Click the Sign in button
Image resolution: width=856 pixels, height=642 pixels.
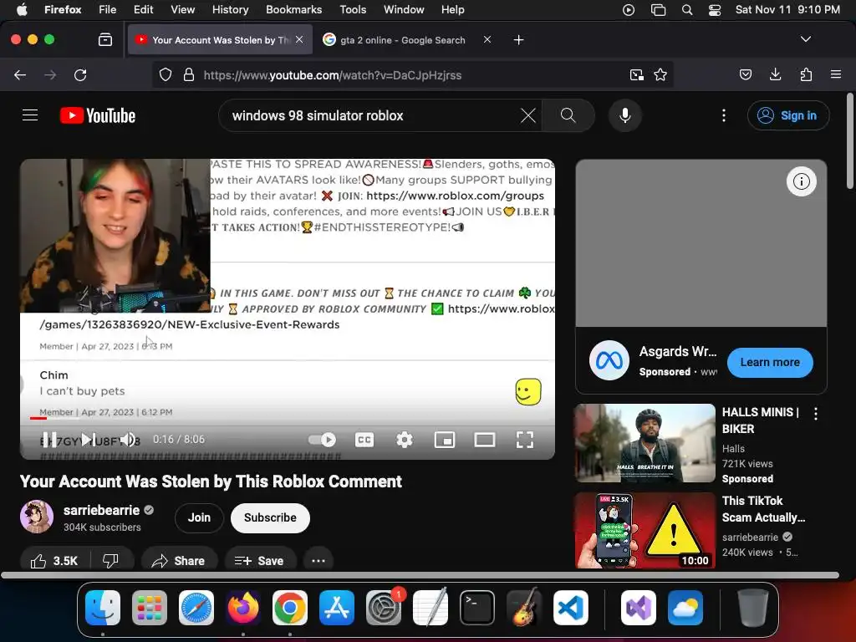point(788,115)
